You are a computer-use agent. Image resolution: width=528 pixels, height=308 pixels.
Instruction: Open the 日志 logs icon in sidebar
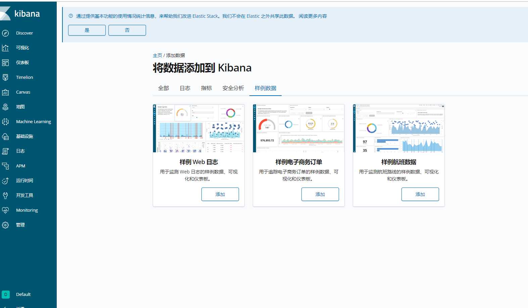[5, 151]
